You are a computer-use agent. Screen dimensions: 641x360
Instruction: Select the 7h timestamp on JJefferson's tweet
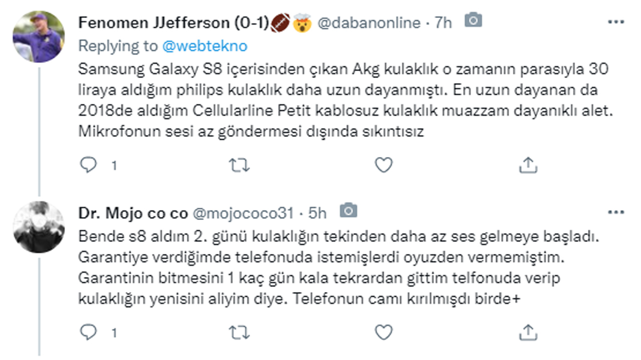(x=445, y=21)
